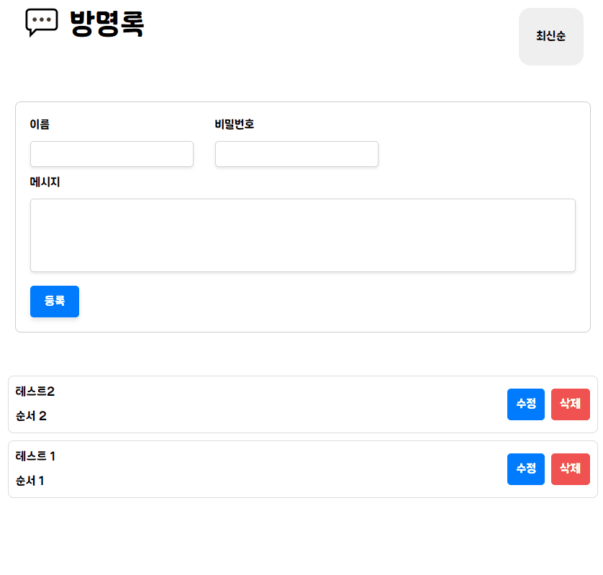Viewport: 603px width, 575px height.
Task: Click author name 테스트2
Action: (35, 391)
